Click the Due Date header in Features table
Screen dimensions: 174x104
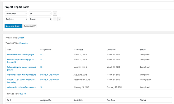pyautogui.click(x=111, y=49)
